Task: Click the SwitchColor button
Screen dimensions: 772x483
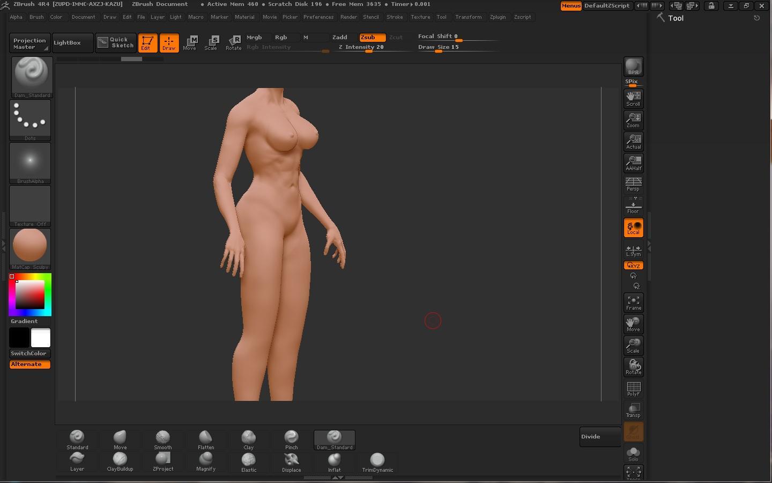Action: 30,354
